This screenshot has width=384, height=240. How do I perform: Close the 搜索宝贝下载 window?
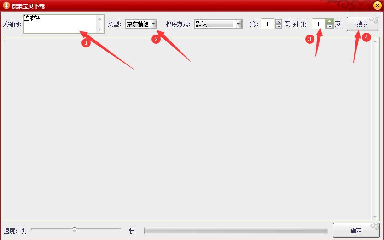(x=378, y=6)
